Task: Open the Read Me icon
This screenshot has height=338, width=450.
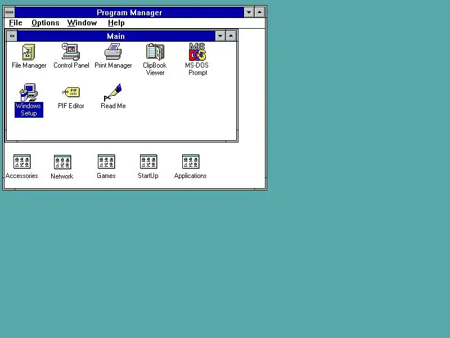Action: (x=113, y=92)
